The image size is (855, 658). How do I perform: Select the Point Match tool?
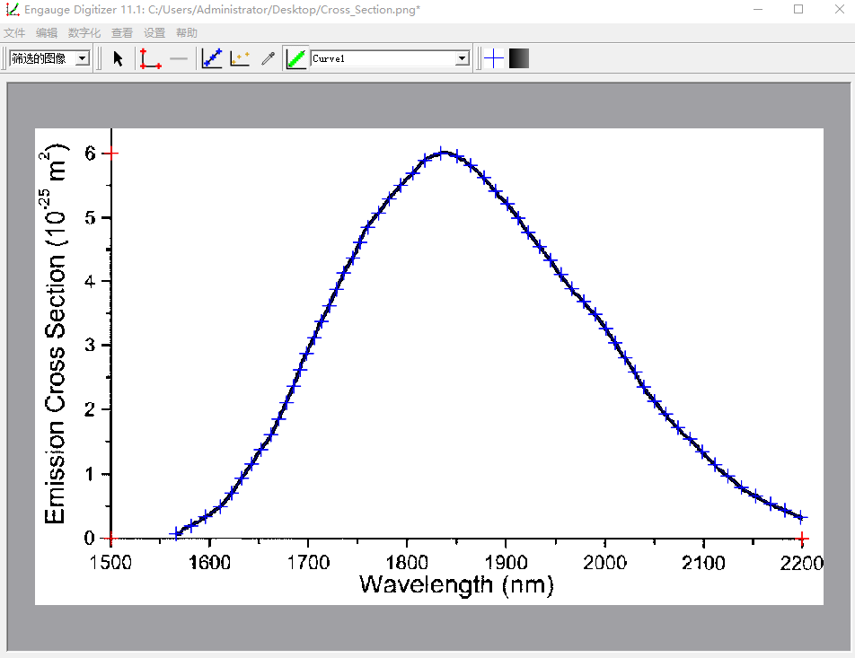point(240,58)
